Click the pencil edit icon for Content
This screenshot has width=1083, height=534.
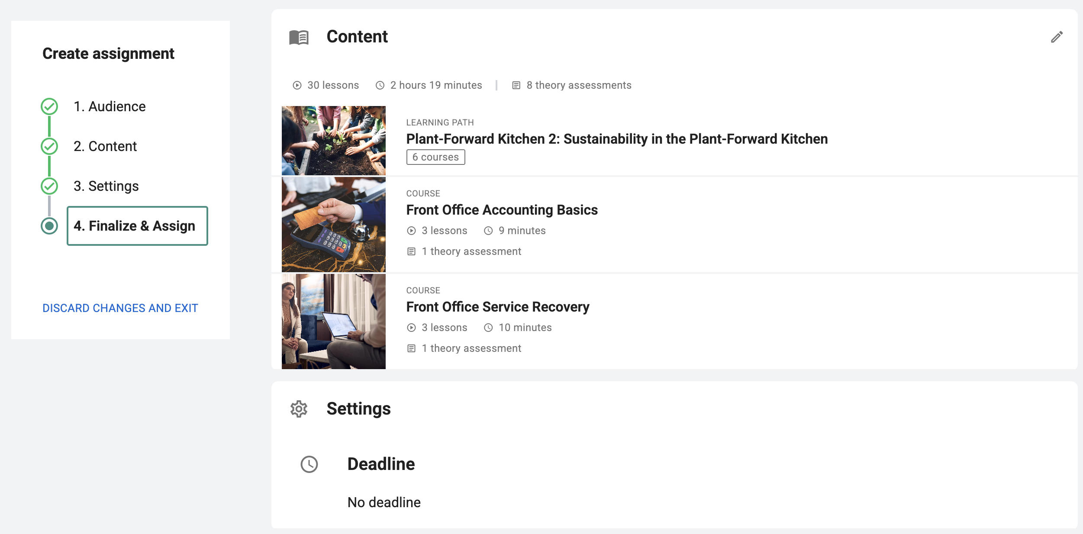1057,37
